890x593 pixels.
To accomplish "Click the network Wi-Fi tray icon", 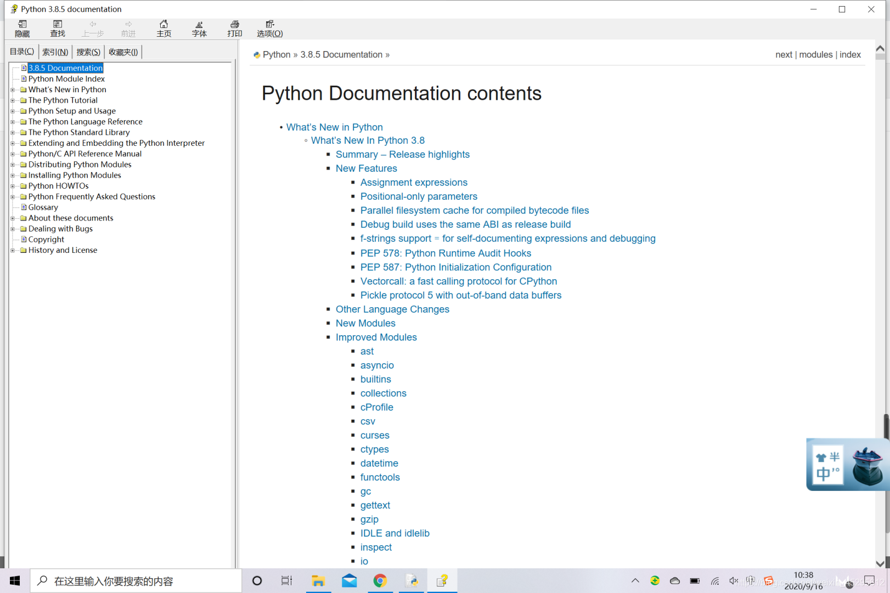I will pos(714,580).
